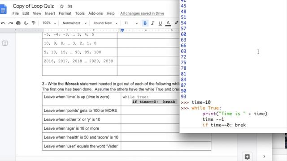This screenshot has width=287, height=161.
Task: Click 'if time==0: brek' line in shell
Action: (x=224, y=125)
